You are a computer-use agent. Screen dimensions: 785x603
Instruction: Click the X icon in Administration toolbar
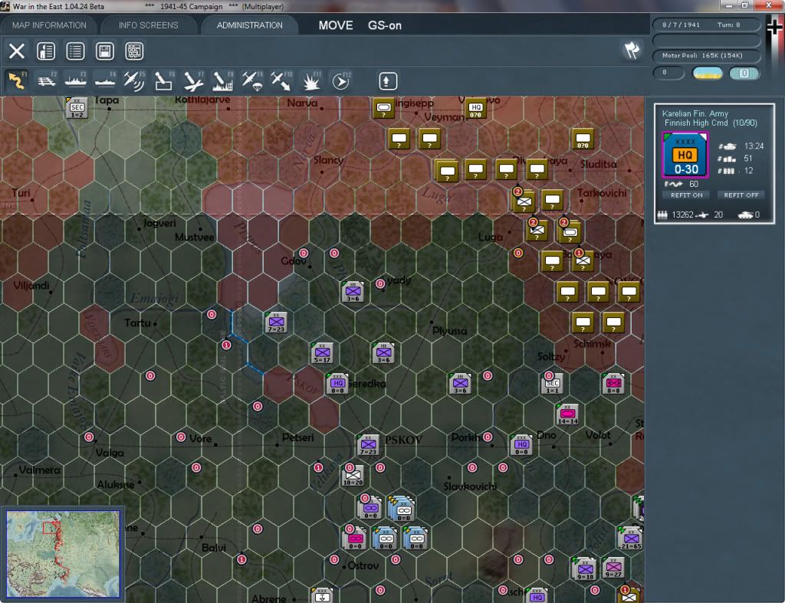pyautogui.click(x=17, y=51)
